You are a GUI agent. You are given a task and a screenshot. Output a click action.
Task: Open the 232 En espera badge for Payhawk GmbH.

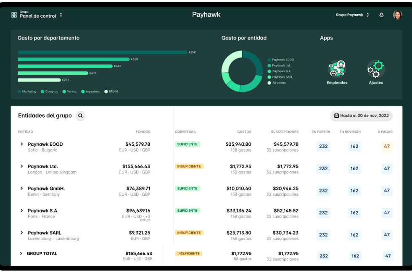coord(323,191)
